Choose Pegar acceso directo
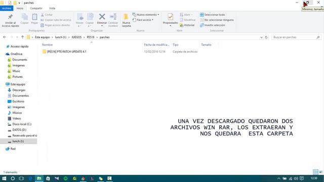 tap(55, 25)
